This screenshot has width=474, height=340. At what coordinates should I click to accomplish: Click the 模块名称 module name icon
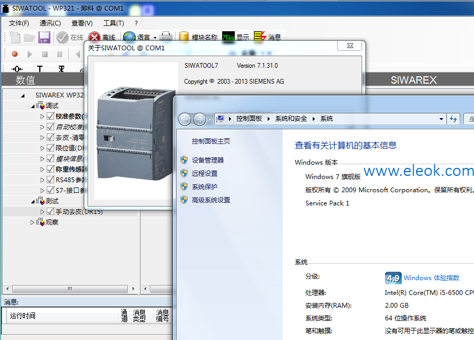pyautogui.click(x=184, y=37)
